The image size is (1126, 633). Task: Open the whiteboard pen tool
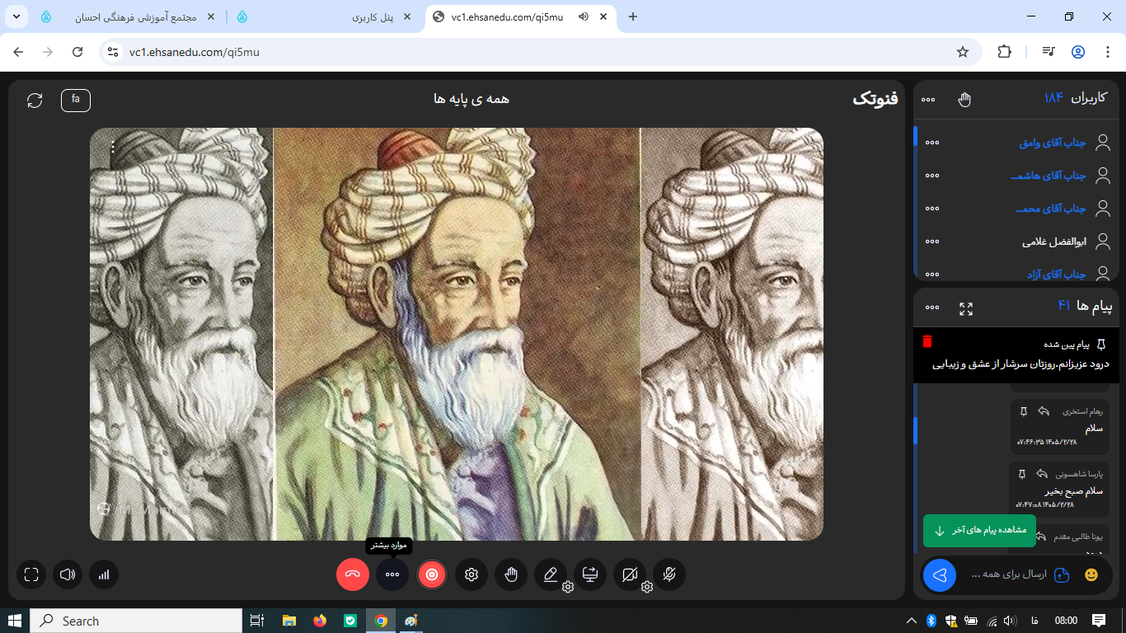551,574
